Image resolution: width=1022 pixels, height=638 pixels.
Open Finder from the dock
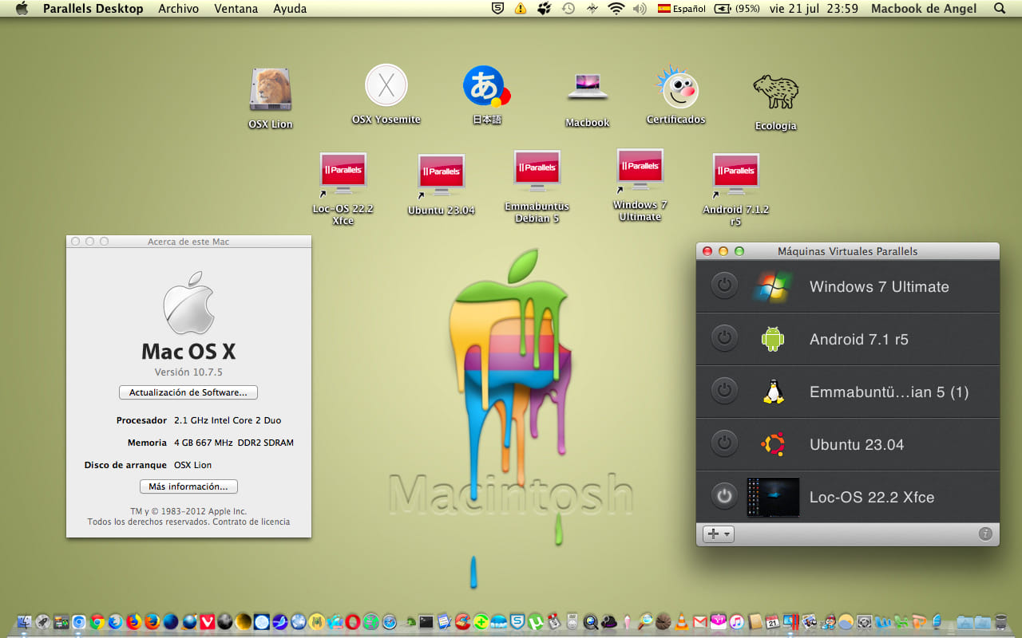[23, 622]
